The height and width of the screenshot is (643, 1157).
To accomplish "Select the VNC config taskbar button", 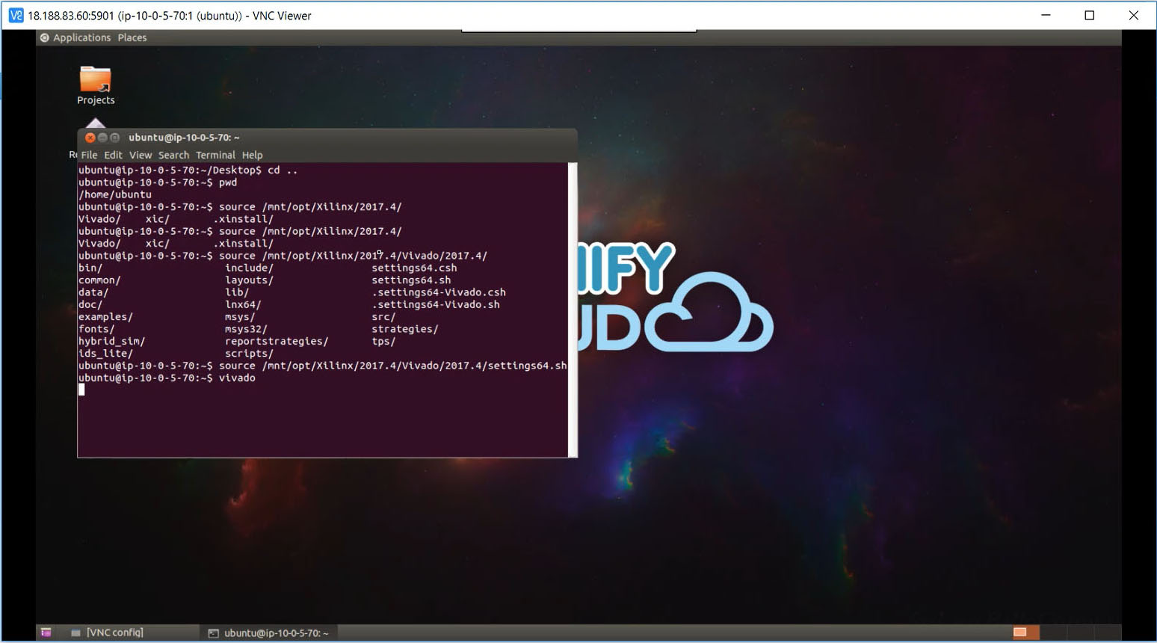I will [108, 633].
